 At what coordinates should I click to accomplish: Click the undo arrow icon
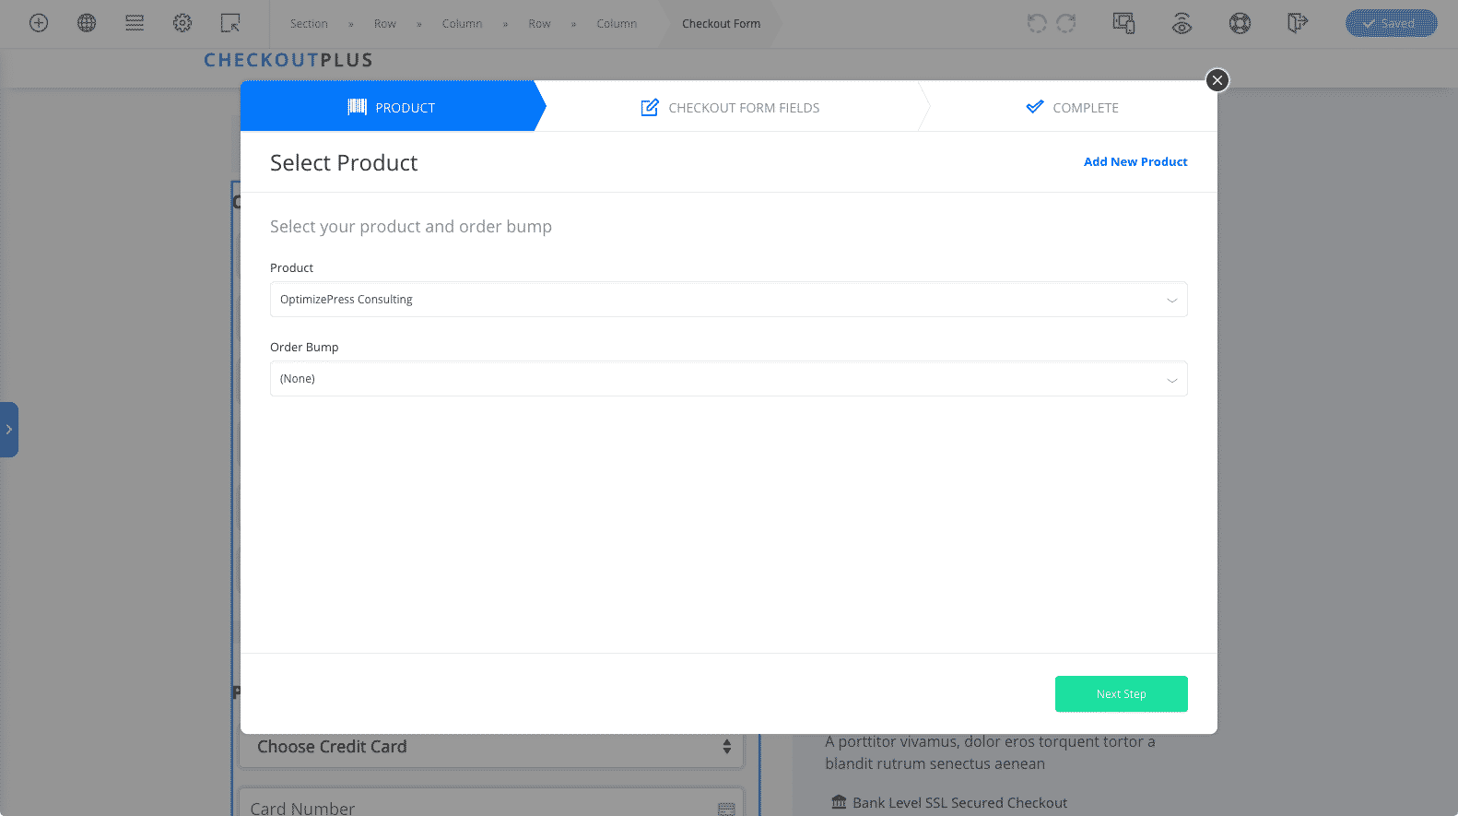[x=1037, y=23]
